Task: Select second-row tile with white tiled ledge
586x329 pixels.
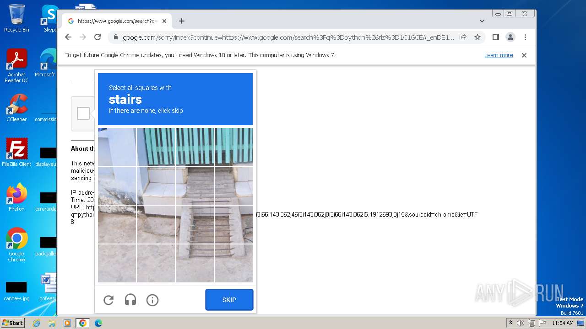Action: point(156,186)
